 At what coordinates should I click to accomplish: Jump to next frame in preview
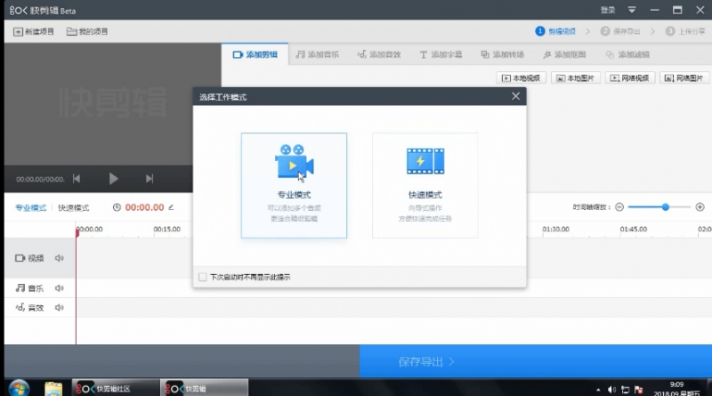[150, 179]
